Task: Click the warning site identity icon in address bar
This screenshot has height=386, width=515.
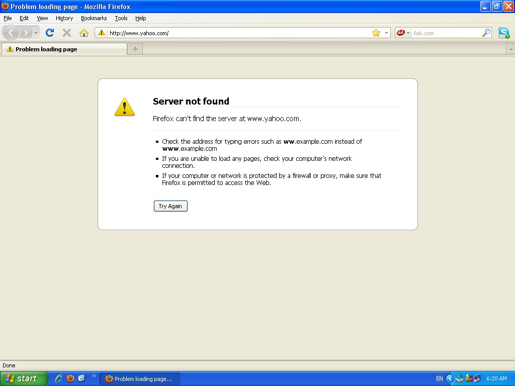Action: 102,33
